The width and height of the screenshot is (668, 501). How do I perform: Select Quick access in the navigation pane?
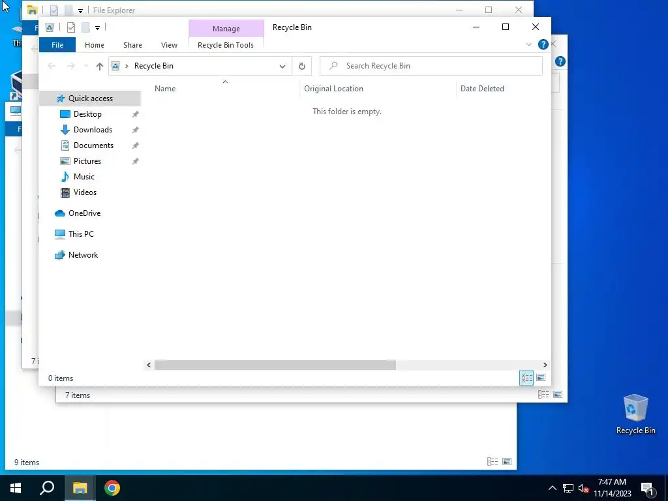[x=90, y=99]
